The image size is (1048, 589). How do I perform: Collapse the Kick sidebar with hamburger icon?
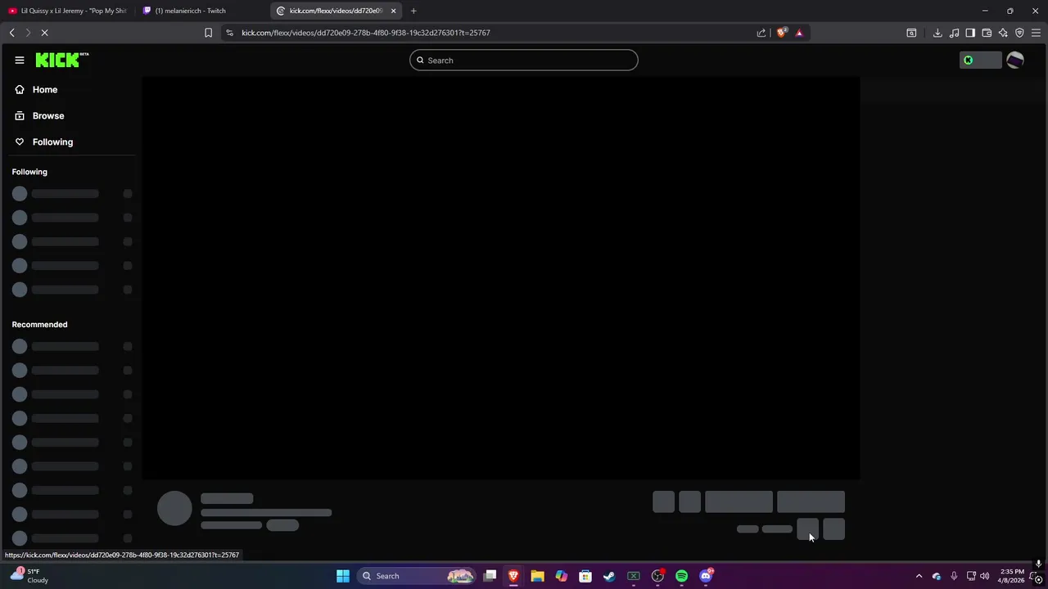[20, 60]
